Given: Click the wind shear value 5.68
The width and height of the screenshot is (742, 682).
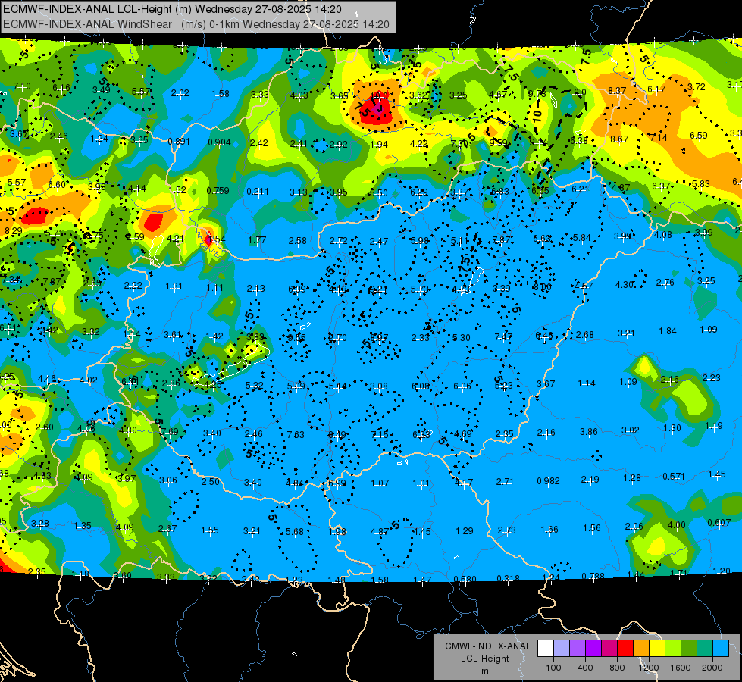Looking at the screenshot, I should pos(294,532).
